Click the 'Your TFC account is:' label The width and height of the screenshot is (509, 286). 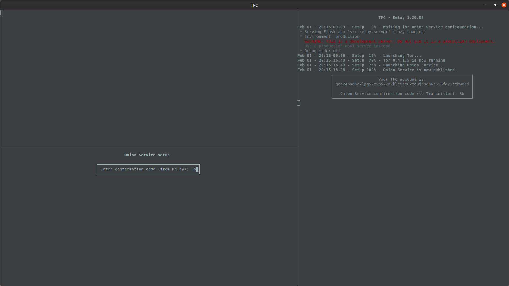tap(402, 79)
